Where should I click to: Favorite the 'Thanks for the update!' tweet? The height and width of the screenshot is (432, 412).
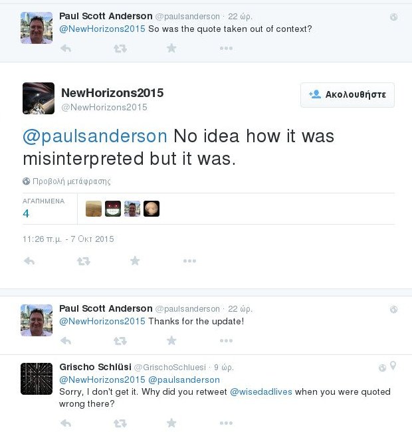[171, 341]
